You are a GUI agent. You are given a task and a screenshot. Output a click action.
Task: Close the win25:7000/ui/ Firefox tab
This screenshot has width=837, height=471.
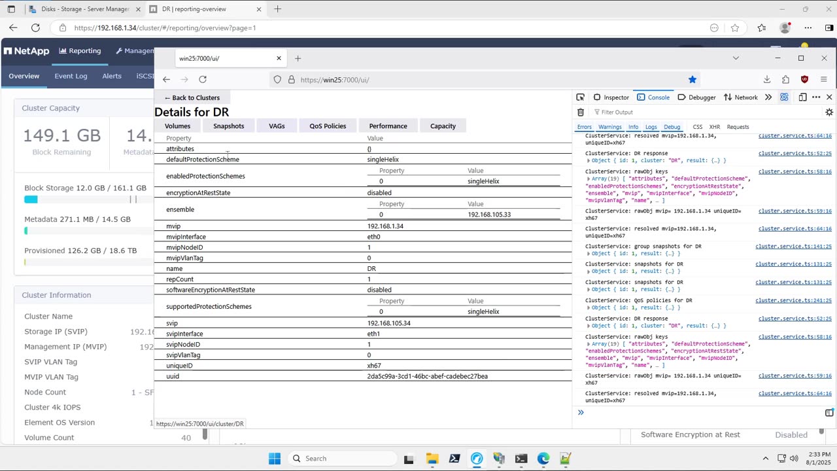point(279,58)
